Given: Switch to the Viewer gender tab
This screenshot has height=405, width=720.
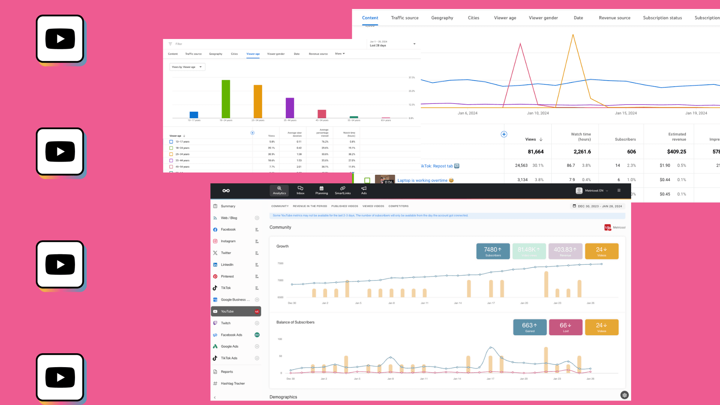Looking at the screenshot, I should click(x=276, y=54).
